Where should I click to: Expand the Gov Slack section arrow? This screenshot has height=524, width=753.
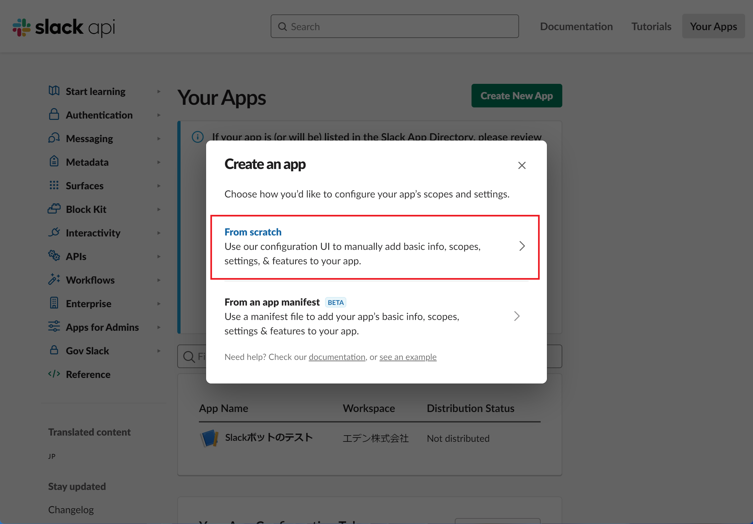pos(159,351)
